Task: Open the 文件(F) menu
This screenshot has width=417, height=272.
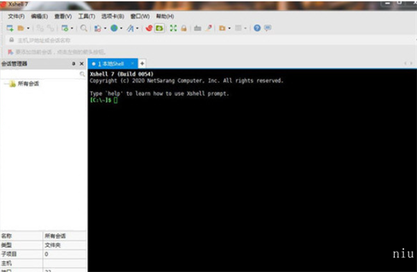Action: pyautogui.click(x=16, y=17)
